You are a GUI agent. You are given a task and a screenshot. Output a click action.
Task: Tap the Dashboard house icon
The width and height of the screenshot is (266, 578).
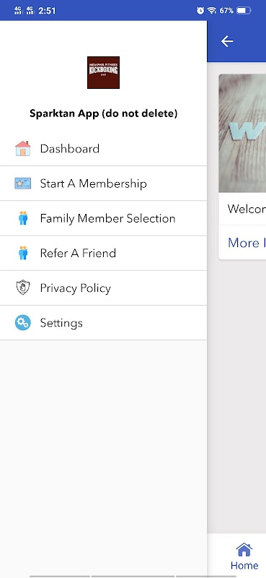23,149
